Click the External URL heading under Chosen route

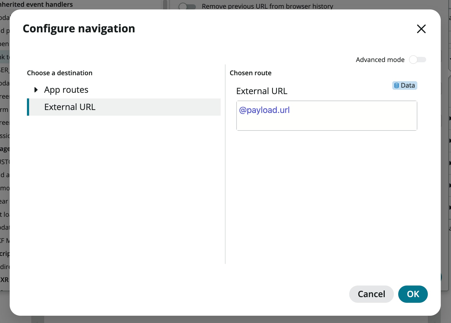tap(261, 91)
